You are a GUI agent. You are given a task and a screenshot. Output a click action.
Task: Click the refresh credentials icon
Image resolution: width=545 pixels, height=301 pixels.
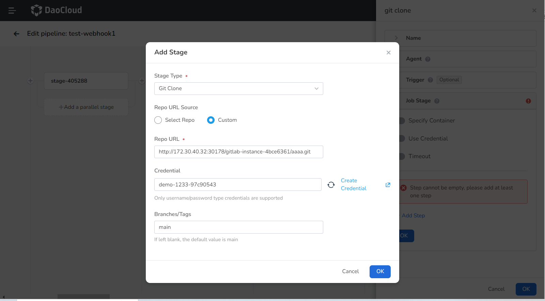331,185
